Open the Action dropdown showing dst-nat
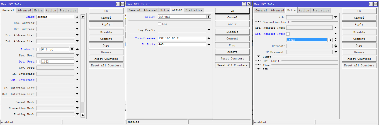379x125 pixels. (x=208, y=17)
